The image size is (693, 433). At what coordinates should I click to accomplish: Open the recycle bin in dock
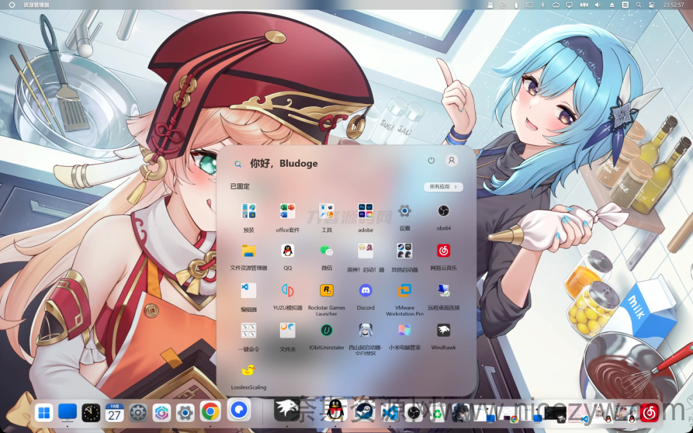pos(437,414)
